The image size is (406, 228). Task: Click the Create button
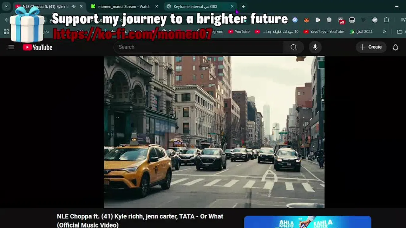tap(371, 47)
